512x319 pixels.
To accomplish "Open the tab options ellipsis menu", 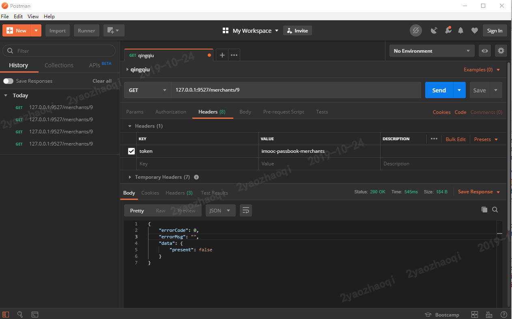I will 234,55.
